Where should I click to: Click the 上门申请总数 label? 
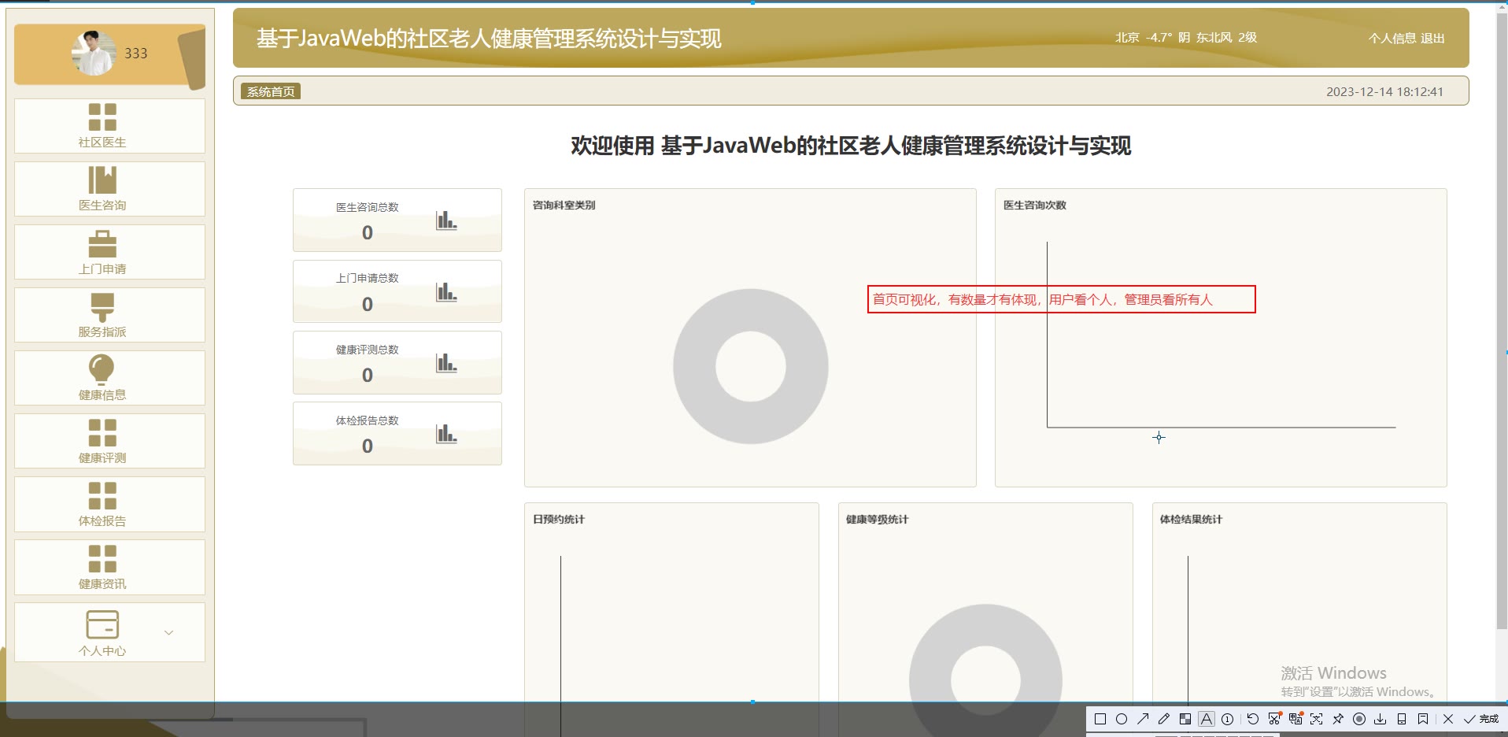(x=368, y=278)
